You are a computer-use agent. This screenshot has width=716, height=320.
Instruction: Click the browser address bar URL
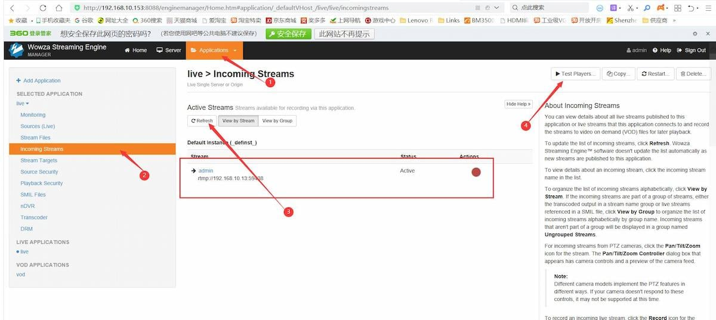(239, 8)
